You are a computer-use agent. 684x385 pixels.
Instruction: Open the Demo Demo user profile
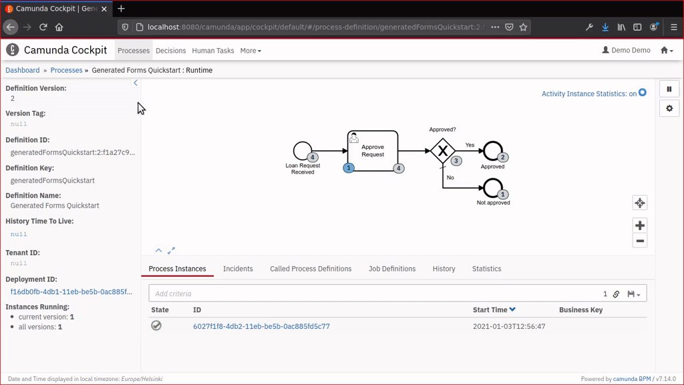click(x=626, y=50)
